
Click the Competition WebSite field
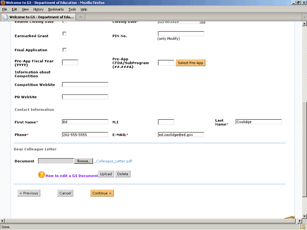pyautogui.click(x=85, y=84)
